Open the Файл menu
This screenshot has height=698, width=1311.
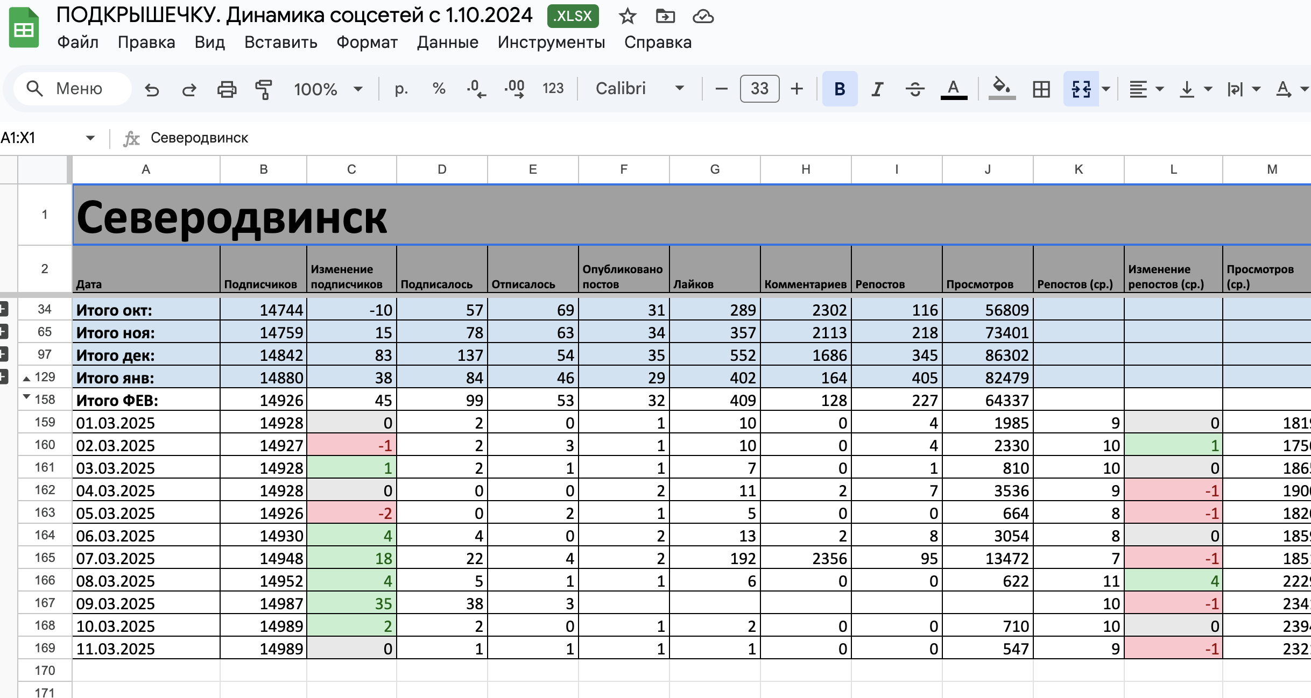[x=78, y=42]
